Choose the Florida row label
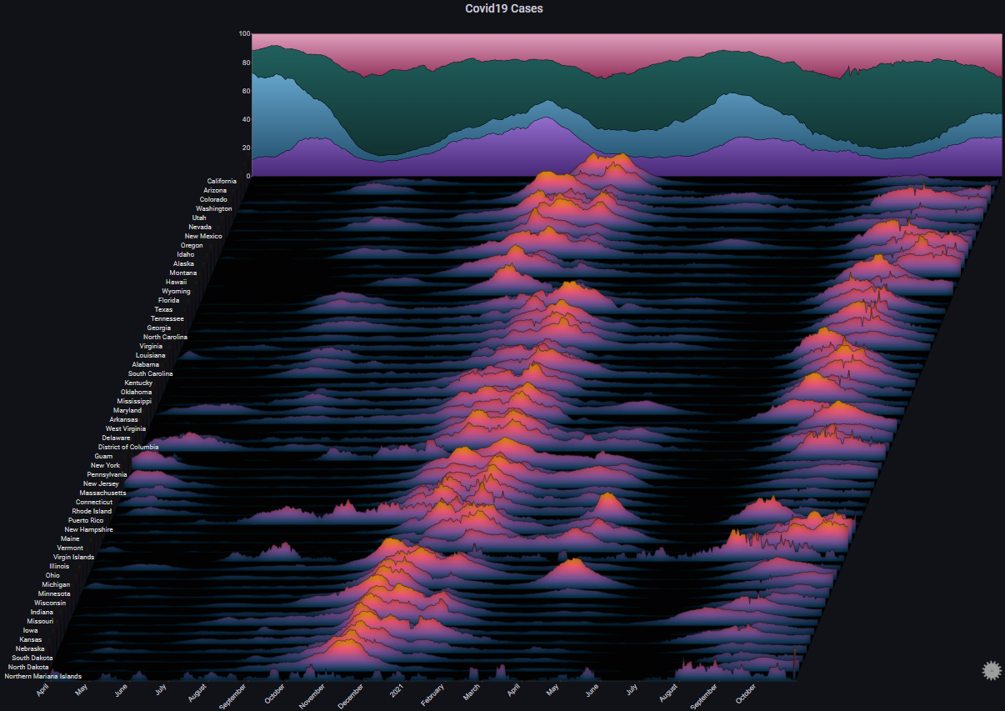1005x711 pixels. (168, 300)
